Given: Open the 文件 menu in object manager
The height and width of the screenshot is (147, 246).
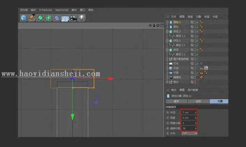Looking at the screenshot, I should pyautogui.click(x=173, y=17).
